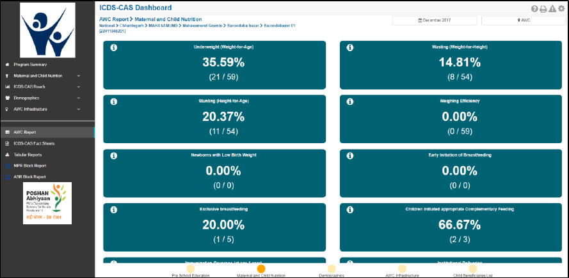Select Maternal and Child Nutrition step circle
569x278 pixels.
261,268
